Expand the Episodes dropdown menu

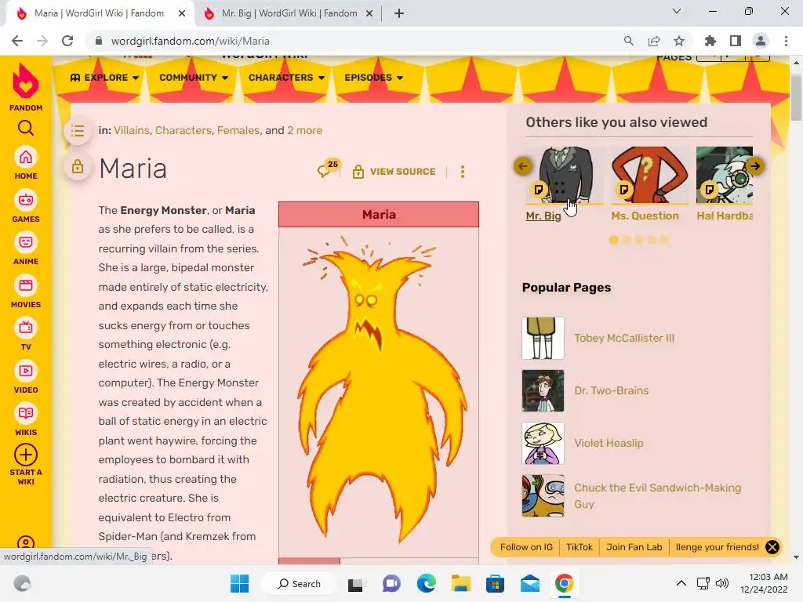pyautogui.click(x=374, y=78)
